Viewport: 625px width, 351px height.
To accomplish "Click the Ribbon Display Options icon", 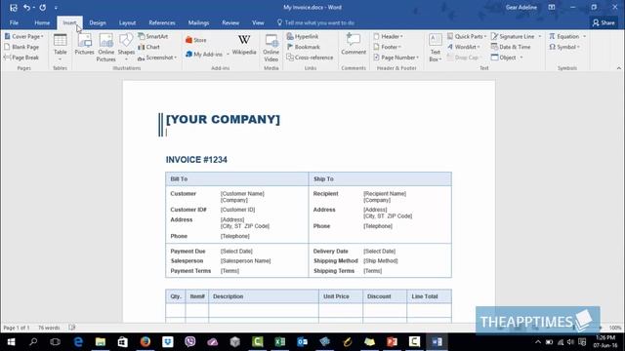I will pos(552,7).
